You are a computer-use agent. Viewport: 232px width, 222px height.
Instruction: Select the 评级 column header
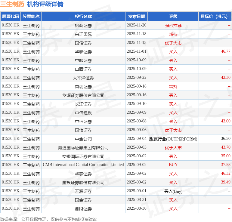click(x=173, y=17)
